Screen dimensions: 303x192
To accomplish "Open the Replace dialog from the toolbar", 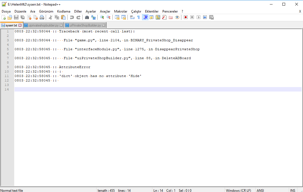I will [x=93, y=17].
